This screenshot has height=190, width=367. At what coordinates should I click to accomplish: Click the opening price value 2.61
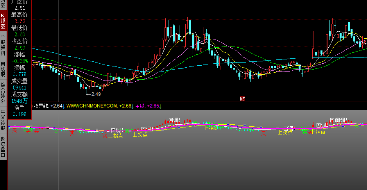point(20,8)
